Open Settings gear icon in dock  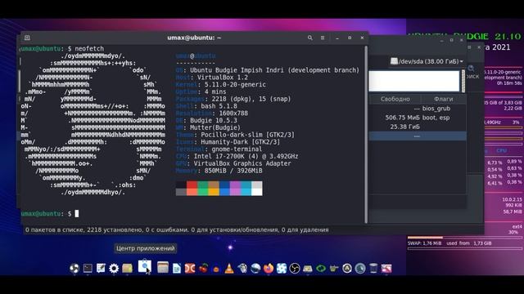tap(114, 269)
